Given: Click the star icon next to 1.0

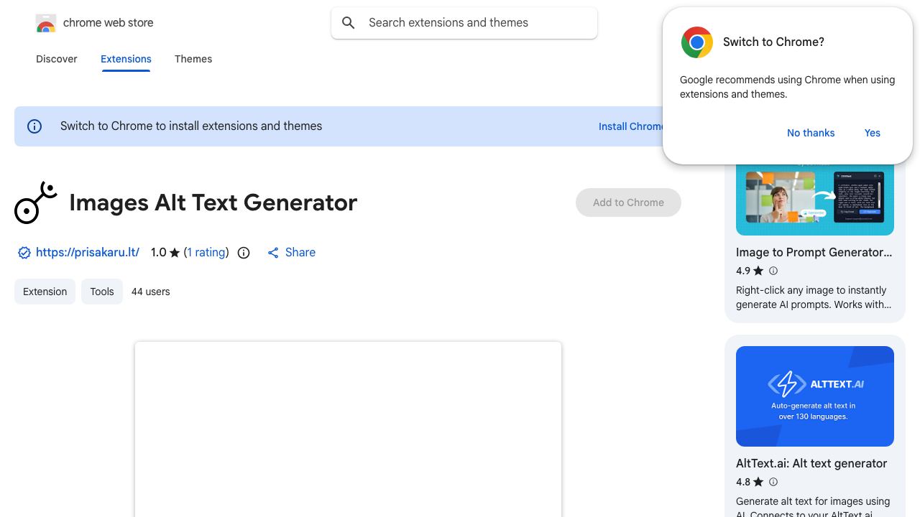Looking at the screenshot, I should click(175, 253).
